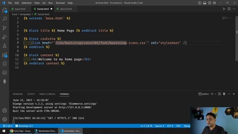This screenshot has height=134, width=238.
Task: Place cursor on line 11 h1 text
Action: pos(60,59)
